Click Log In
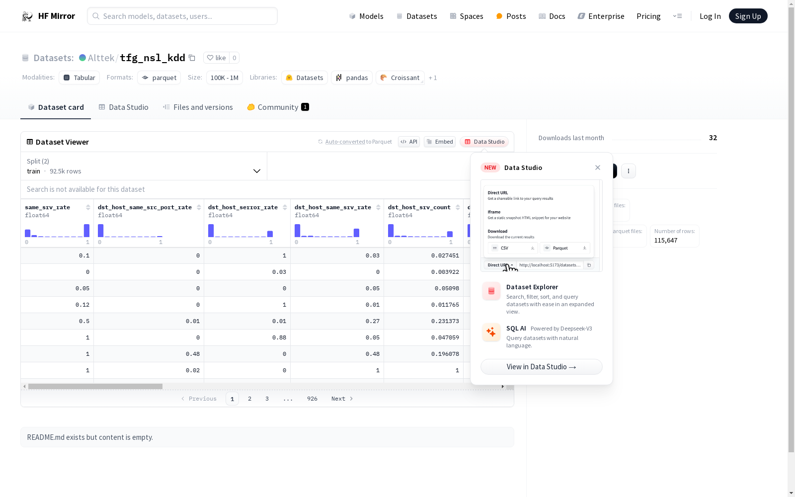The height and width of the screenshot is (497, 795). 710,16
